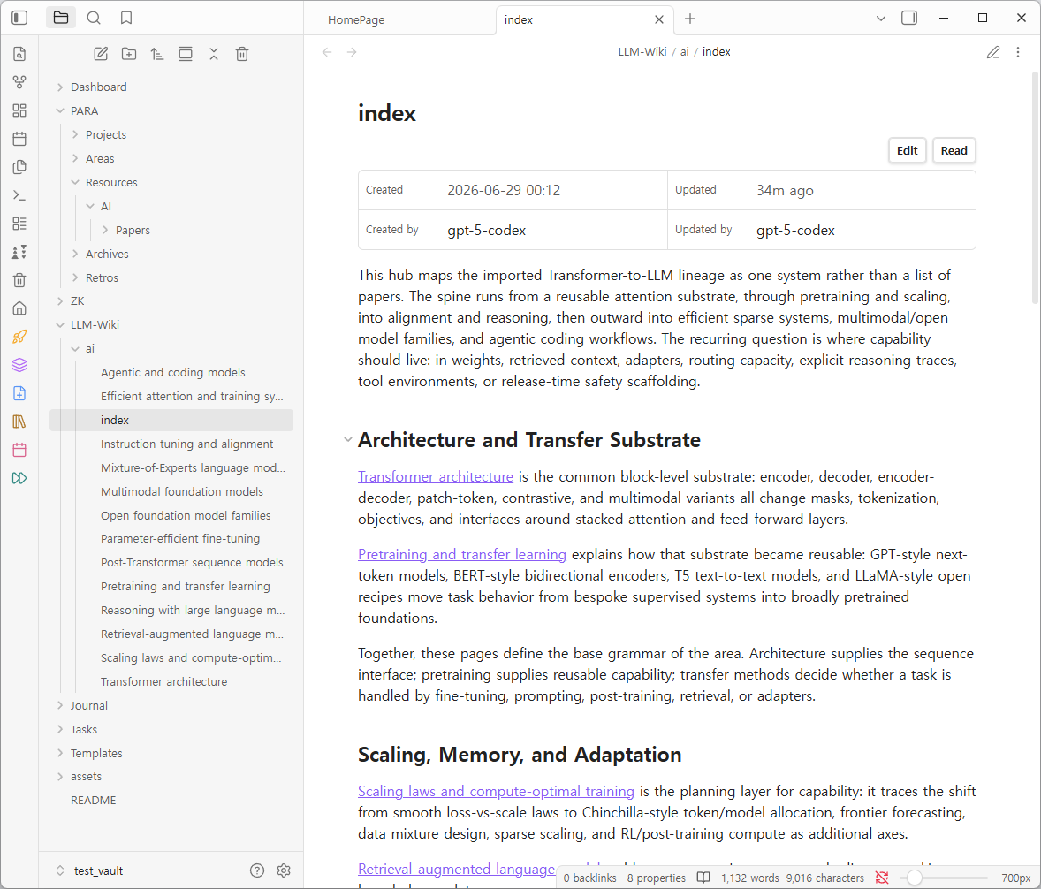Toggle the left sidebar
Image resolution: width=1041 pixels, height=889 pixels.
click(19, 18)
